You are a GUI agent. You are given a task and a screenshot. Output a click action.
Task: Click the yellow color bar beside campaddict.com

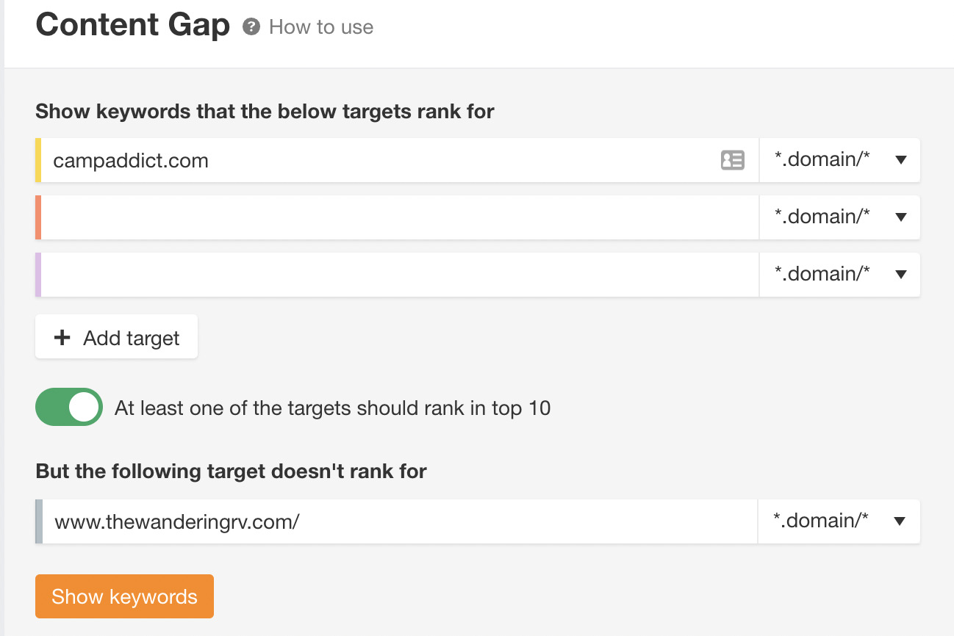(38, 159)
